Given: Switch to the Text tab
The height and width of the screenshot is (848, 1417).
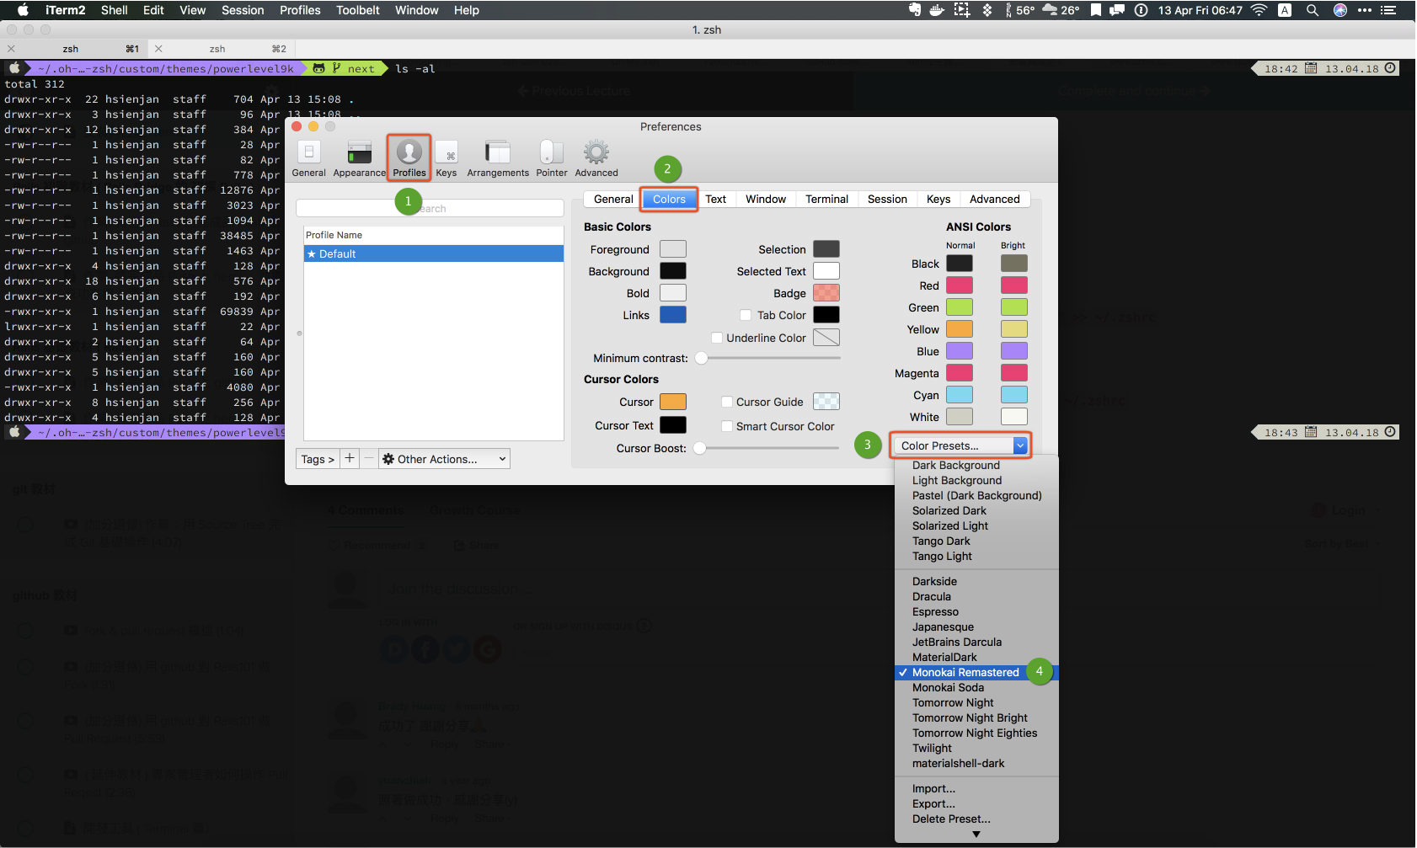Looking at the screenshot, I should click(x=715, y=199).
